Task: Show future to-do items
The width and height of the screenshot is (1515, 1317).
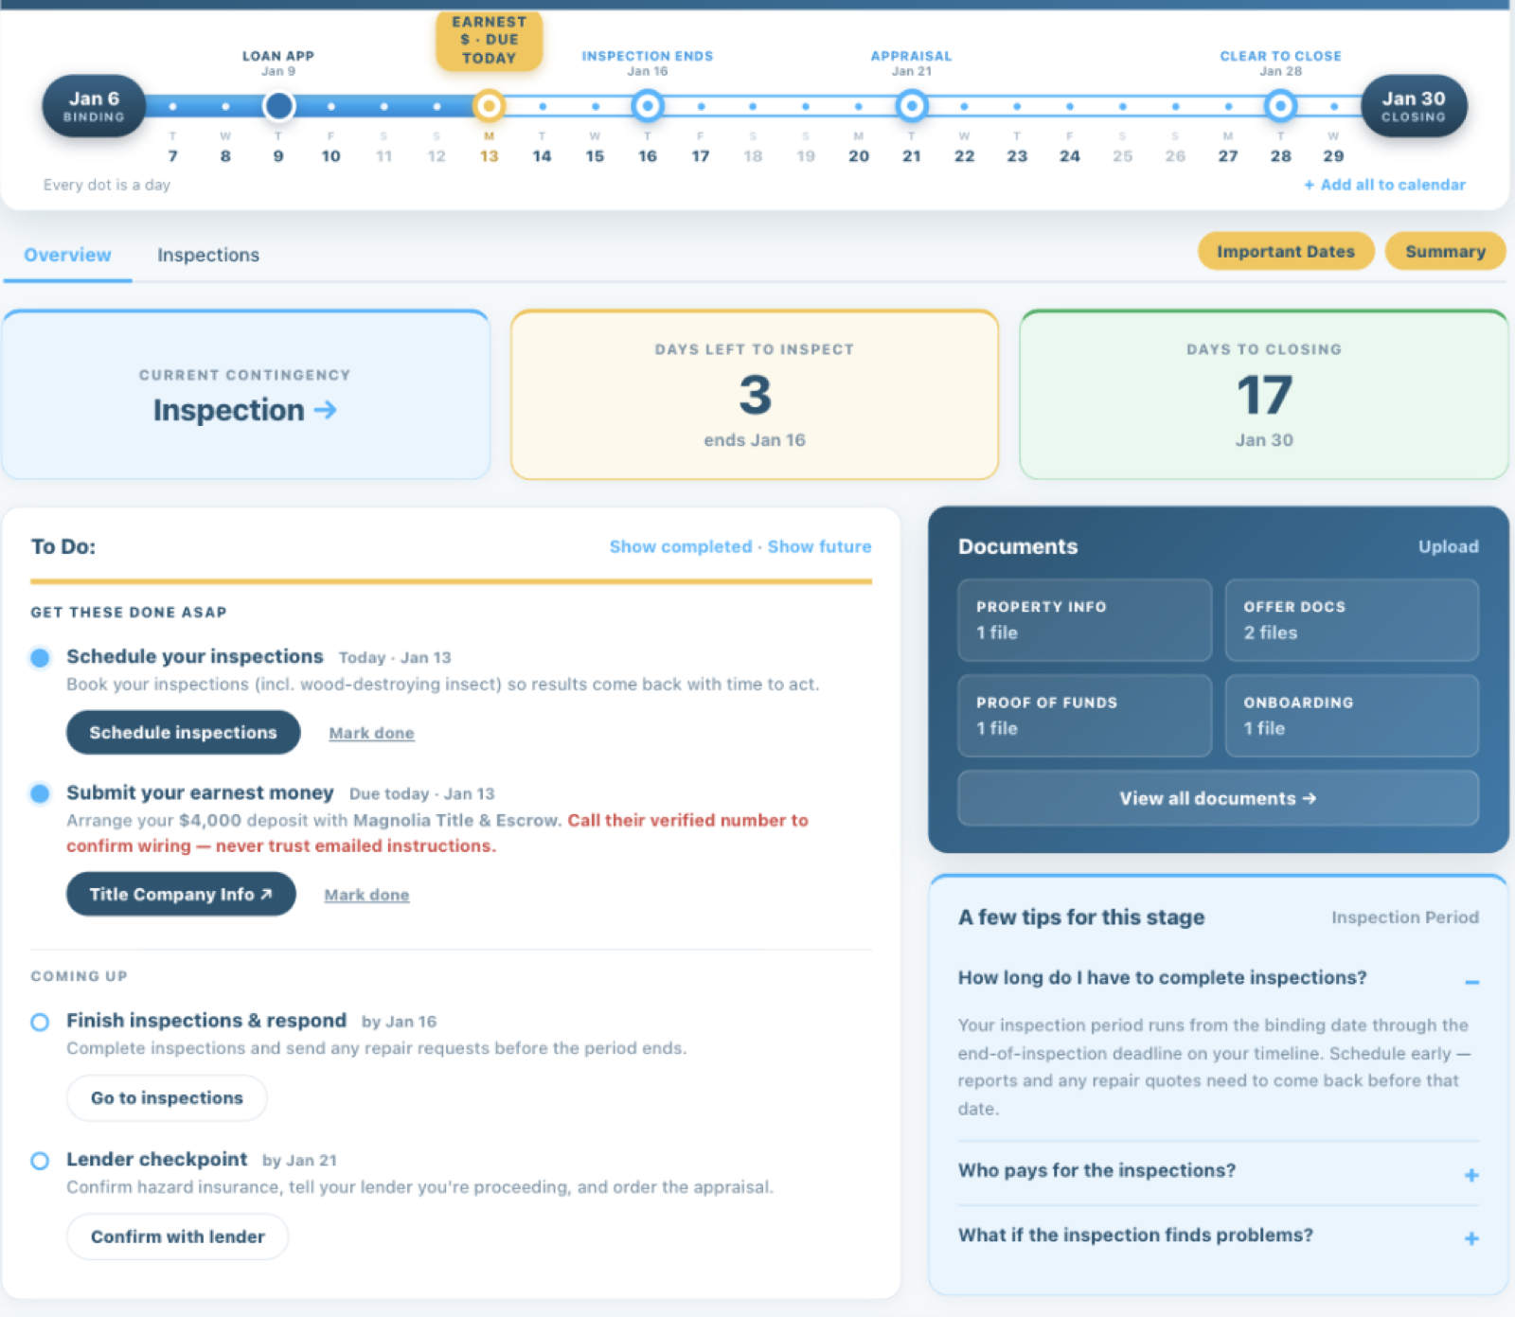Action: pos(819,546)
